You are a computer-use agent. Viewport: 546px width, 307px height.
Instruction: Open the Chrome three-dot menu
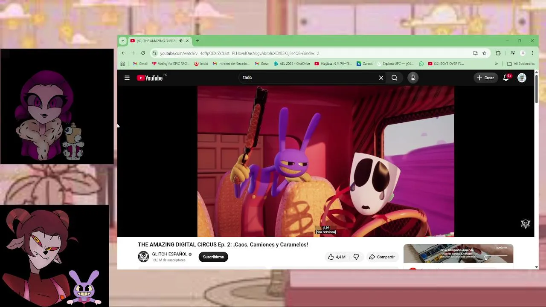(x=532, y=53)
